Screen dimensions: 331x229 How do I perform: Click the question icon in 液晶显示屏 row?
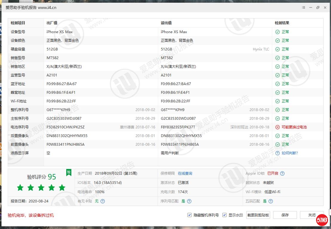(x=278, y=153)
